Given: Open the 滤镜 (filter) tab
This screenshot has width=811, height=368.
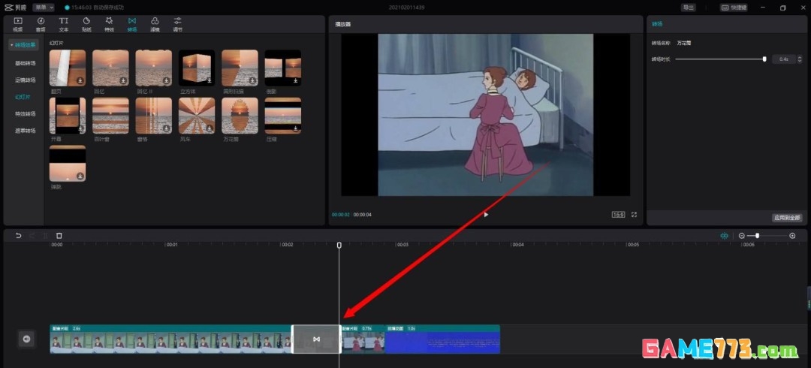Looking at the screenshot, I should tap(155, 24).
